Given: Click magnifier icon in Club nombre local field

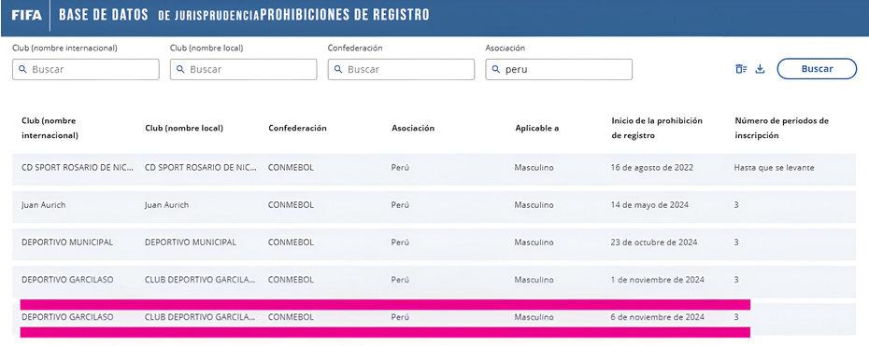Looking at the screenshot, I should (x=180, y=70).
